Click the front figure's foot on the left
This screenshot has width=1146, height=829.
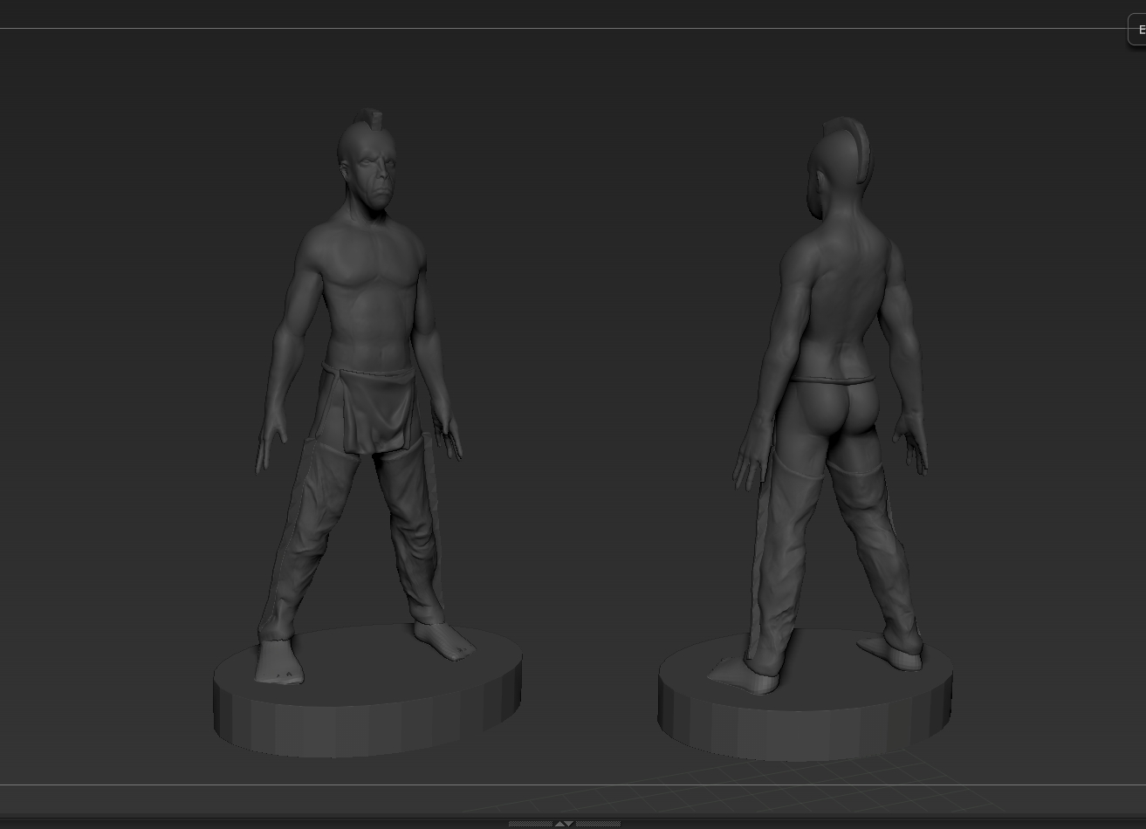click(279, 661)
